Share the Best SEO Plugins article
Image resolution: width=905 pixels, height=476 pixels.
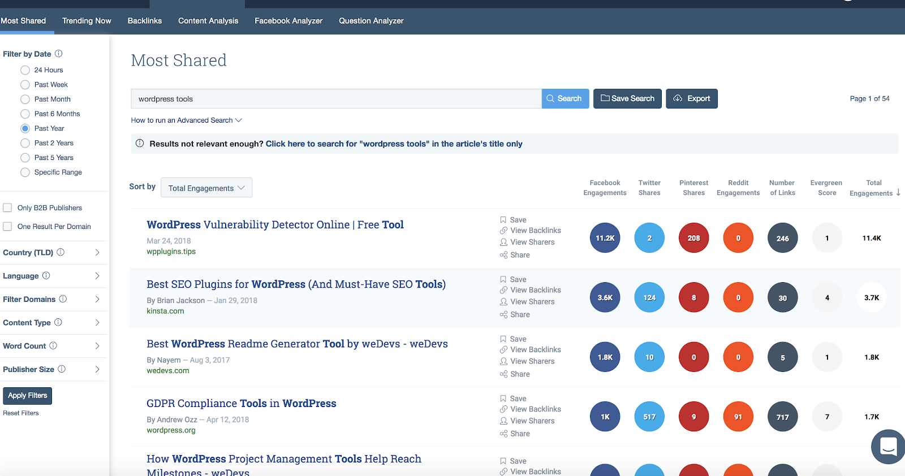coord(515,314)
